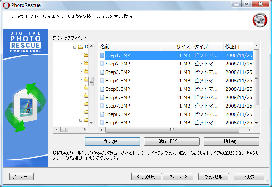This screenshot has width=272, height=187.
Task: Click folder tree scroll right arrow
Action: [85, 129]
